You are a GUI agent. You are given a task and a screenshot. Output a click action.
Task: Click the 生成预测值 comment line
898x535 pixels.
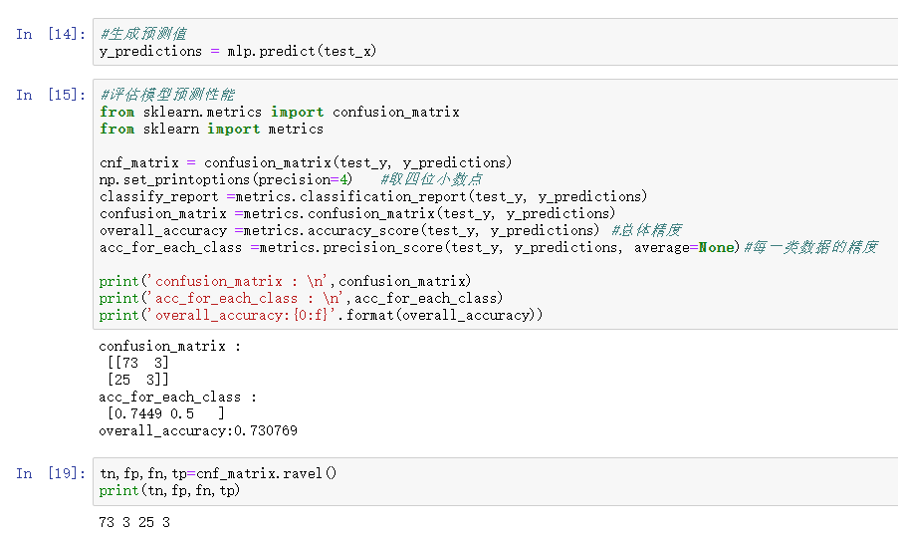pos(143,34)
